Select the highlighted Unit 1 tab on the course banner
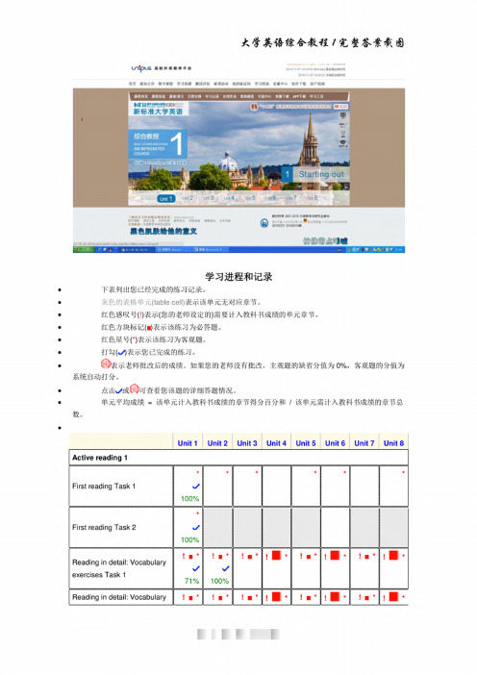The width and height of the screenshot is (477, 675). click(165, 198)
